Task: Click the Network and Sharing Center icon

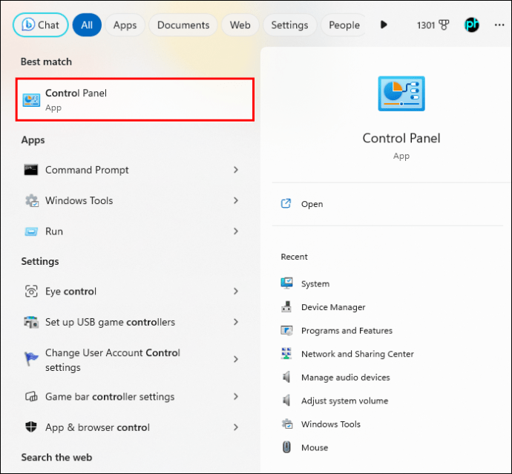Action: tap(286, 354)
